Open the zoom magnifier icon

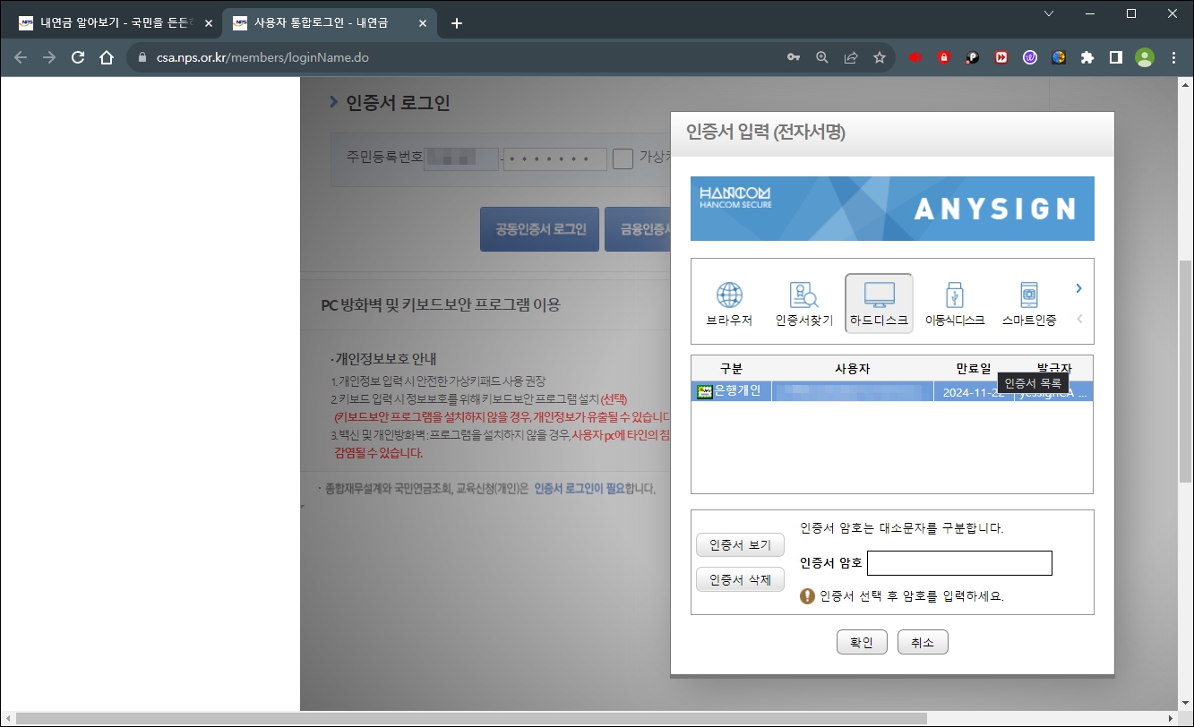click(x=822, y=57)
